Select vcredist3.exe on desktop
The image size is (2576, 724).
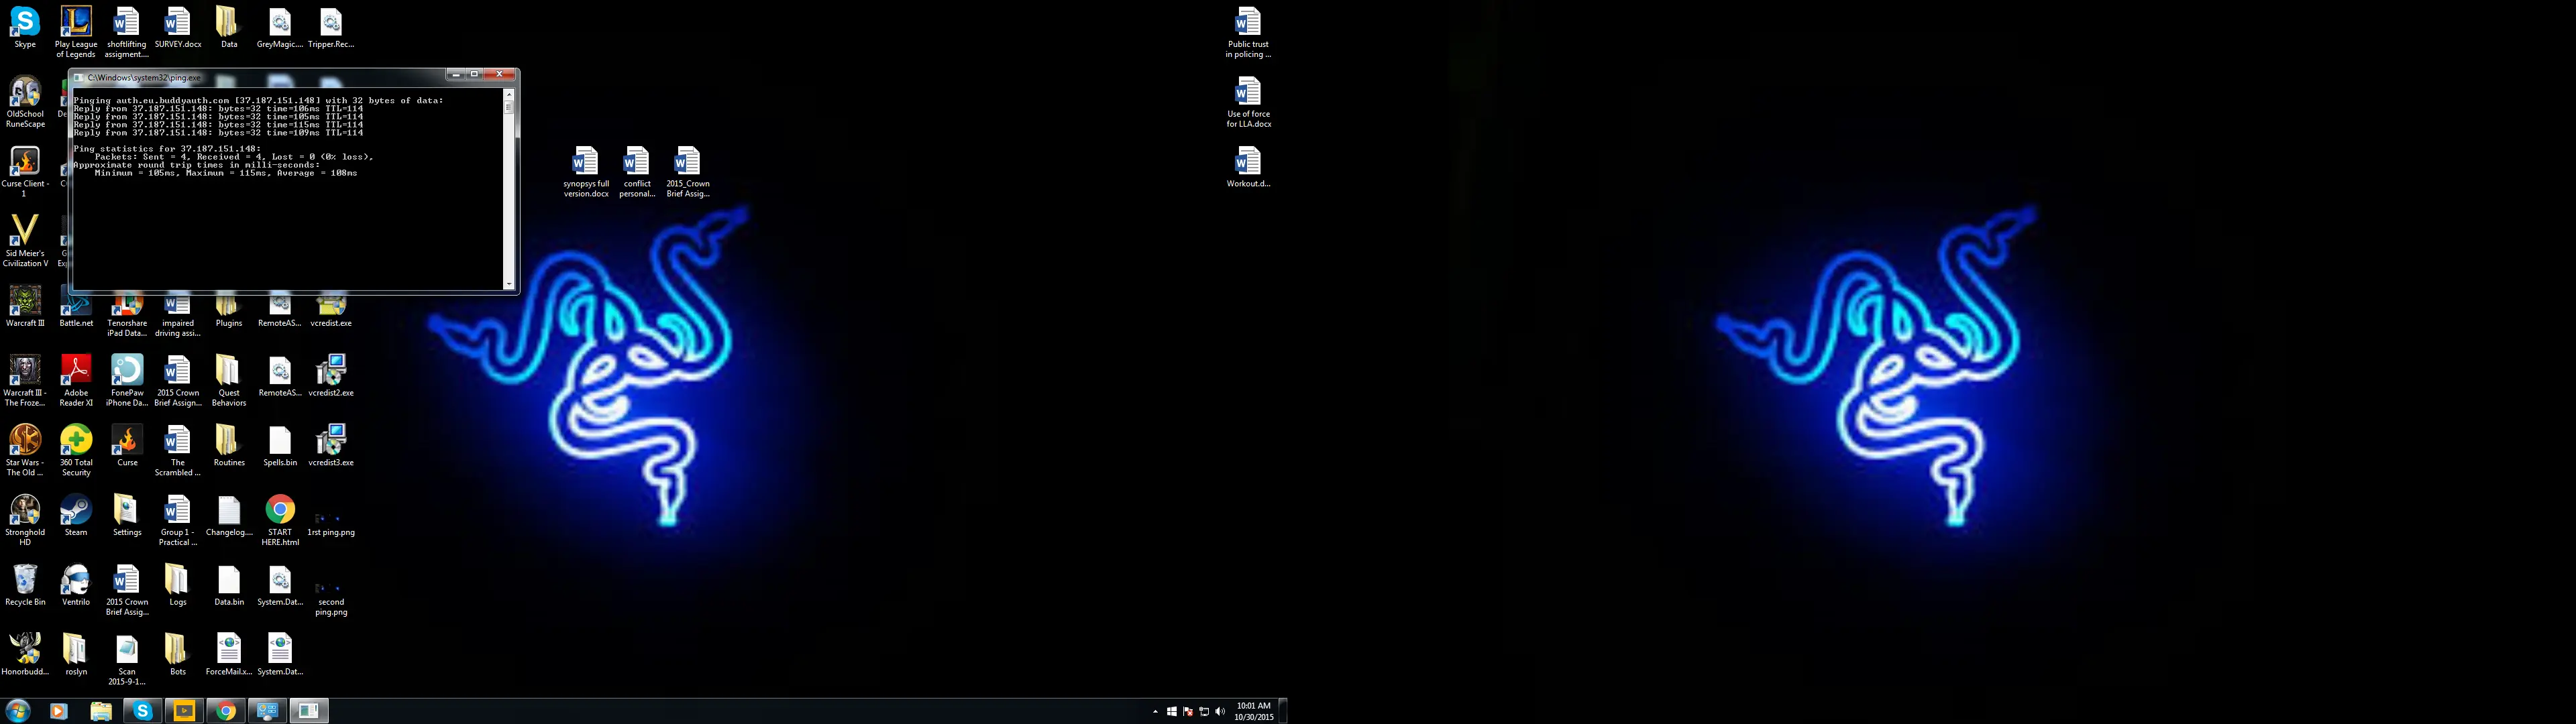331,446
